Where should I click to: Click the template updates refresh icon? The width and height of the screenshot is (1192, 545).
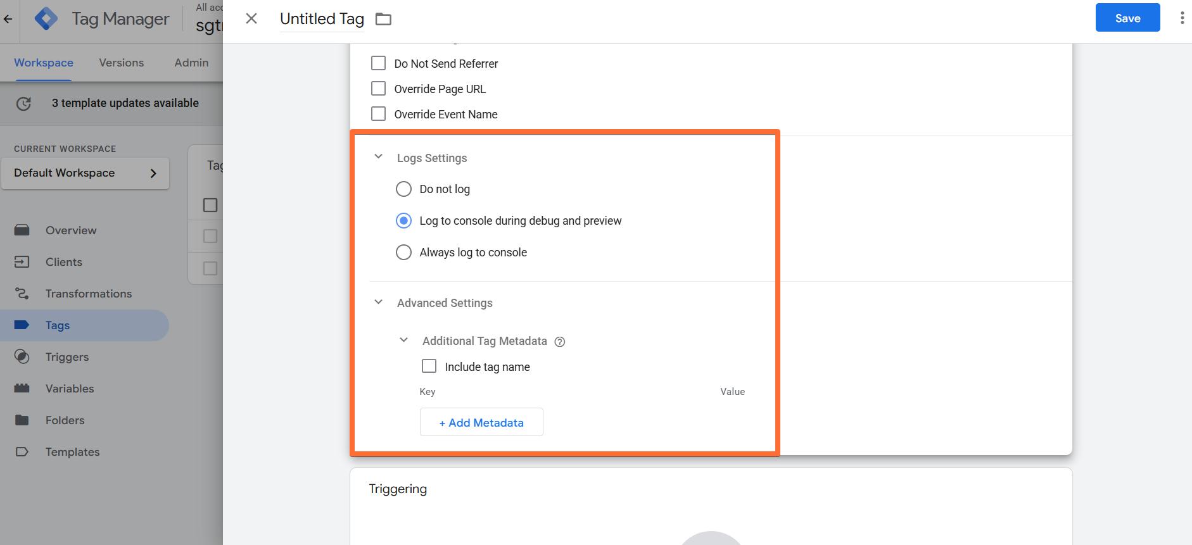[23, 103]
